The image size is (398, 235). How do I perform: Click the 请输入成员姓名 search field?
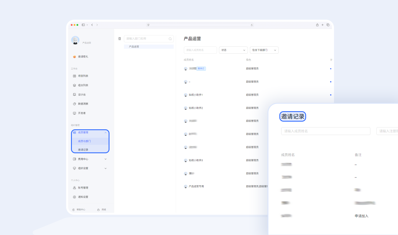pos(200,50)
